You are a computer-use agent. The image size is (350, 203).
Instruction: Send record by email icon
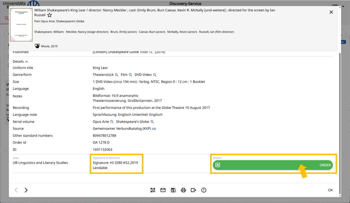tap(163, 190)
